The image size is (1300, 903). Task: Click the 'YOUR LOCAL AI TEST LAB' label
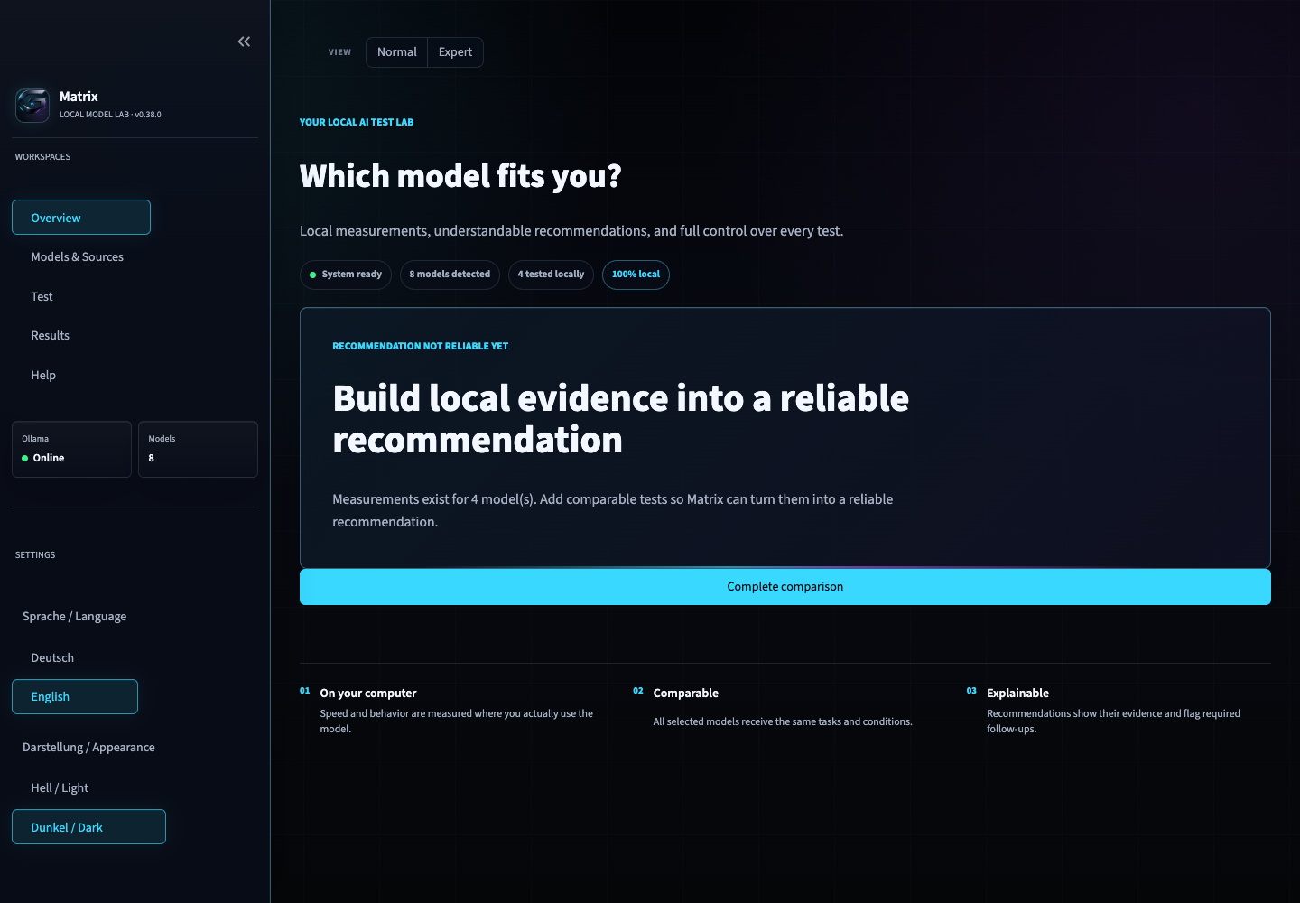coord(357,123)
